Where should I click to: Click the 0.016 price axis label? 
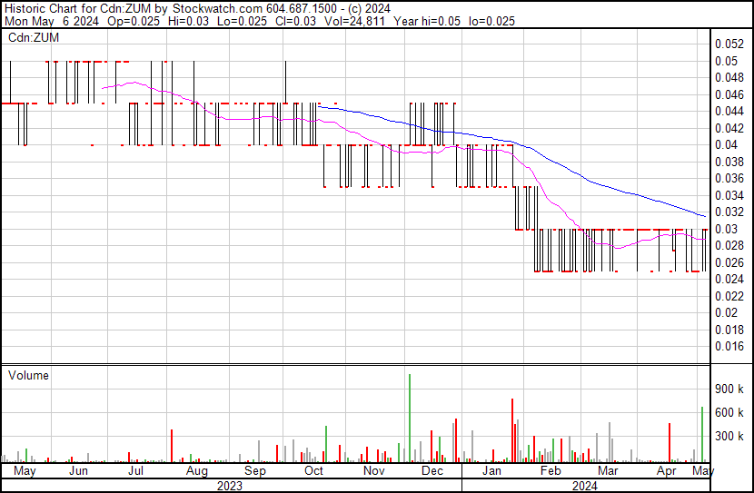[x=729, y=347]
